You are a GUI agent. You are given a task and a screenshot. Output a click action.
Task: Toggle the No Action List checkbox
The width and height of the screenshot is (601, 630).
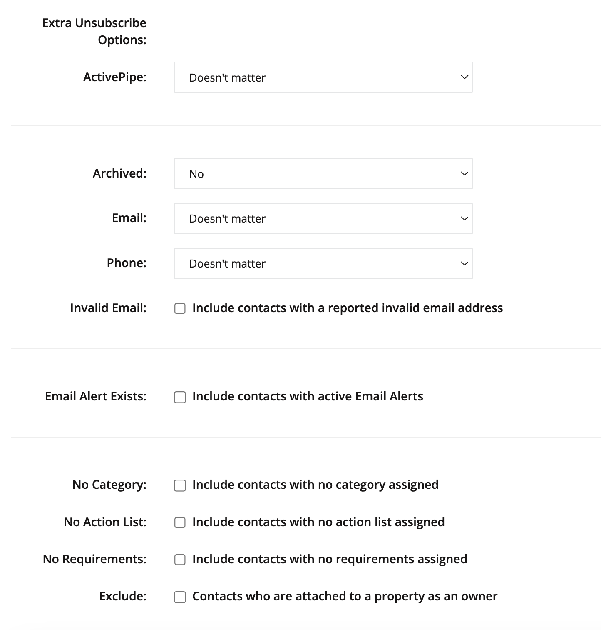(x=180, y=522)
